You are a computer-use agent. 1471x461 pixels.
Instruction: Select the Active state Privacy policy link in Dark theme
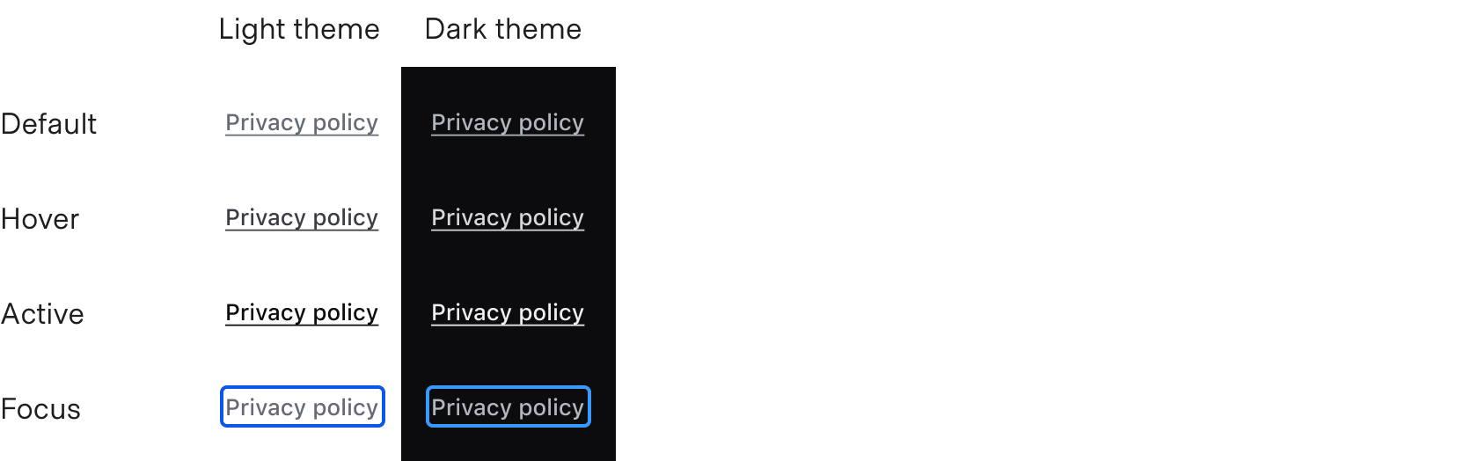(508, 312)
